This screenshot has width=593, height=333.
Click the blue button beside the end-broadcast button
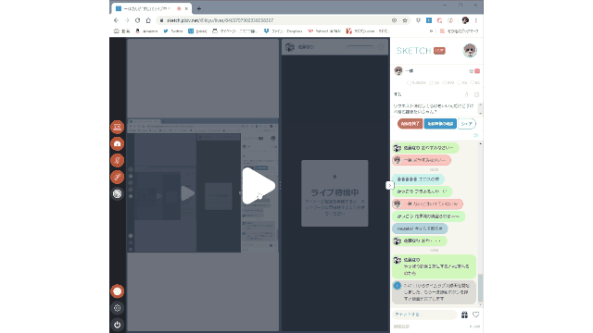(440, 124)
